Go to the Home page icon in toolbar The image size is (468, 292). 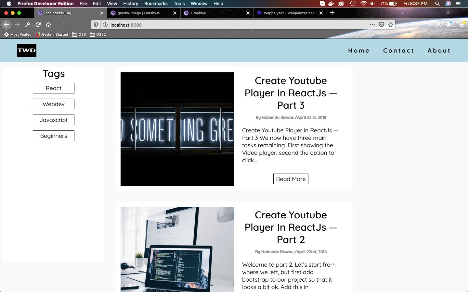pyautogui.click(x=48, y=25)
